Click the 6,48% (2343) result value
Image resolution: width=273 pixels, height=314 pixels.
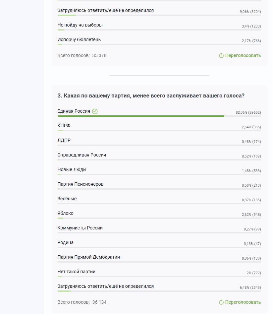pos(250,288)
